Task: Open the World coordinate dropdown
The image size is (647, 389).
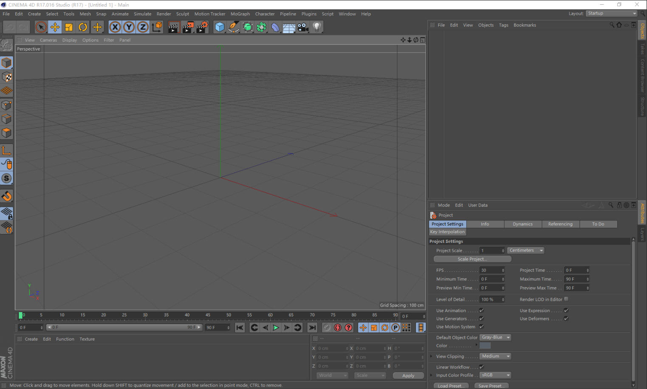Action: pyautogui.click(x=332, y=375)
